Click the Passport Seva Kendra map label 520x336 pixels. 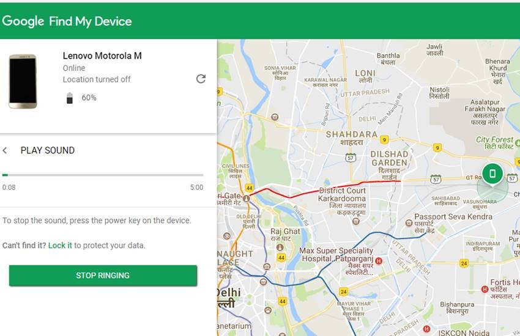click(453, 217)
